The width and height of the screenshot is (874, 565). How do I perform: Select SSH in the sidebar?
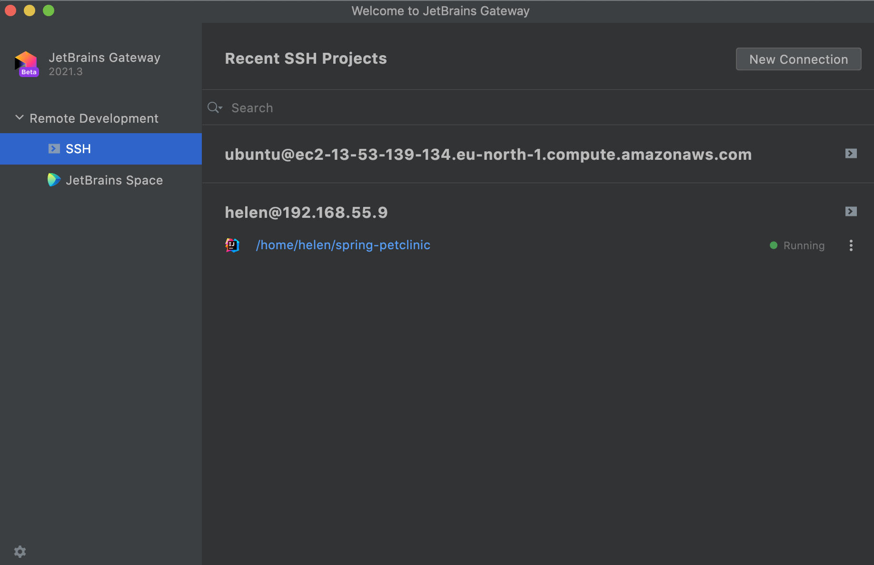(x=101, y=149)
